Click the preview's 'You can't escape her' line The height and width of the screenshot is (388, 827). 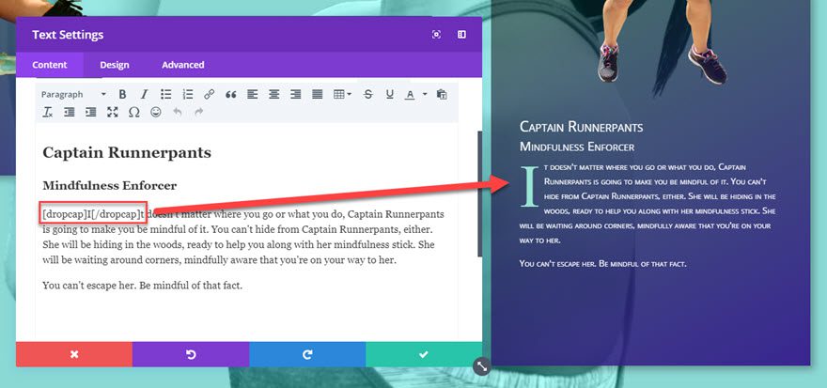(x=602, y=263)
